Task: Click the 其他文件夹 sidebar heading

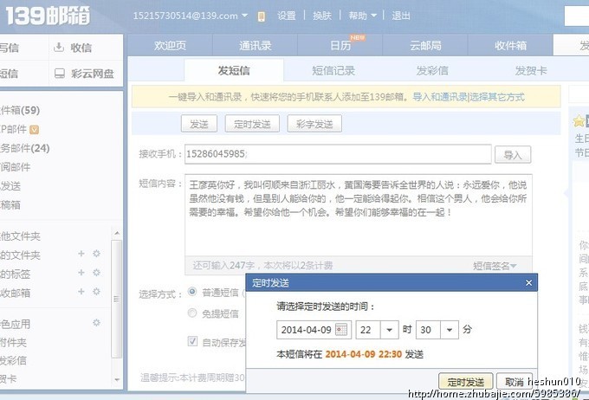Action: 20,235
